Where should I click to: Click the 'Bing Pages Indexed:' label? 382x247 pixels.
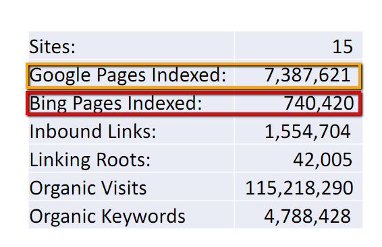[x=115, y=104]
